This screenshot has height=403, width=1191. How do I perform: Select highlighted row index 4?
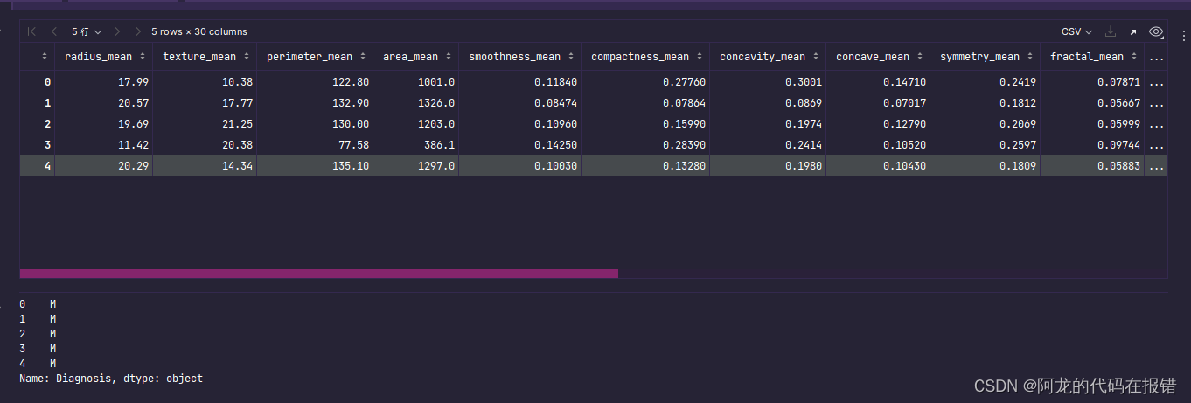click(x=47, y=165)
